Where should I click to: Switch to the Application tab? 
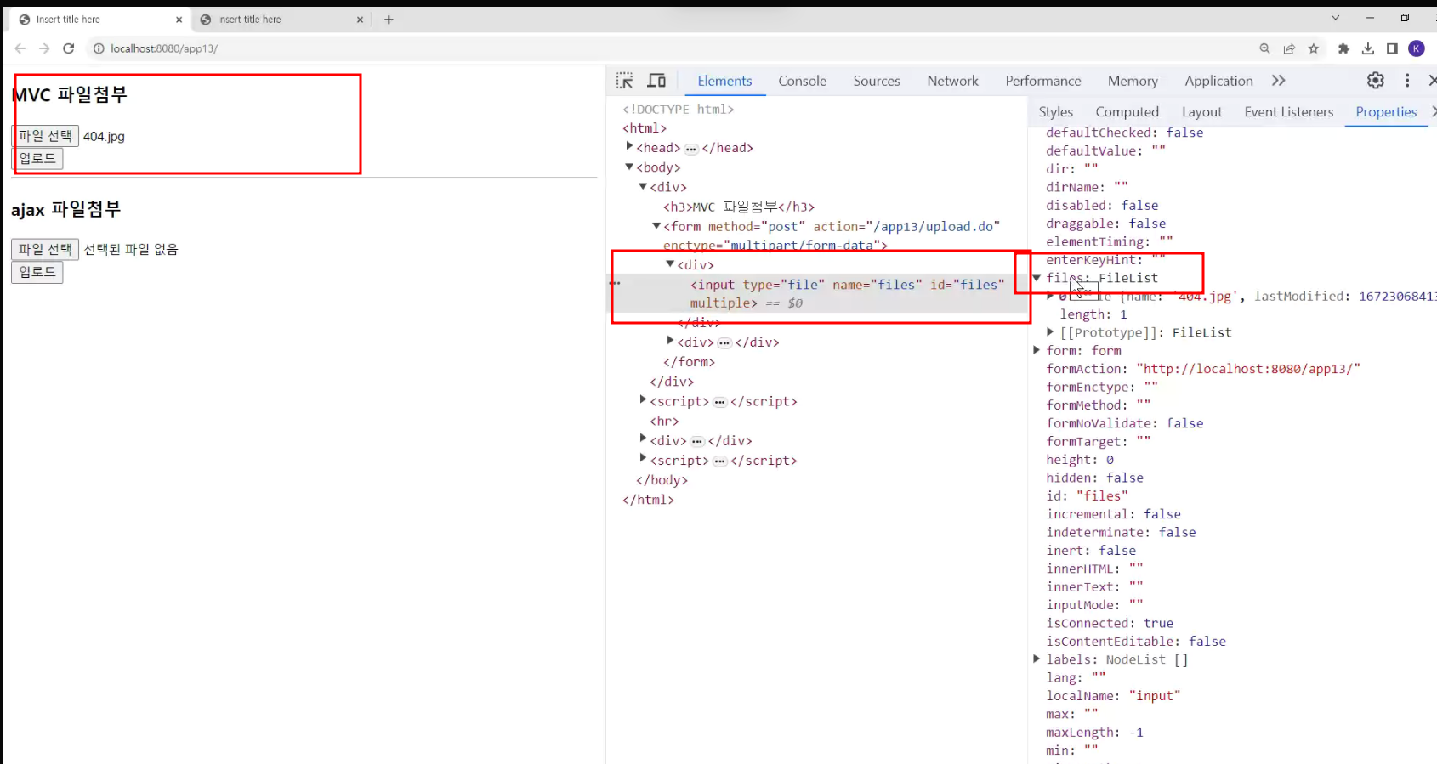(x=1218, y=81)
